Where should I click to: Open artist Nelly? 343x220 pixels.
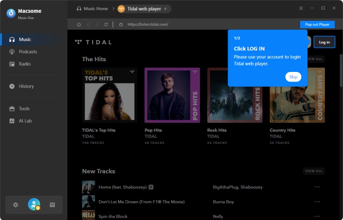click(218, 217)
